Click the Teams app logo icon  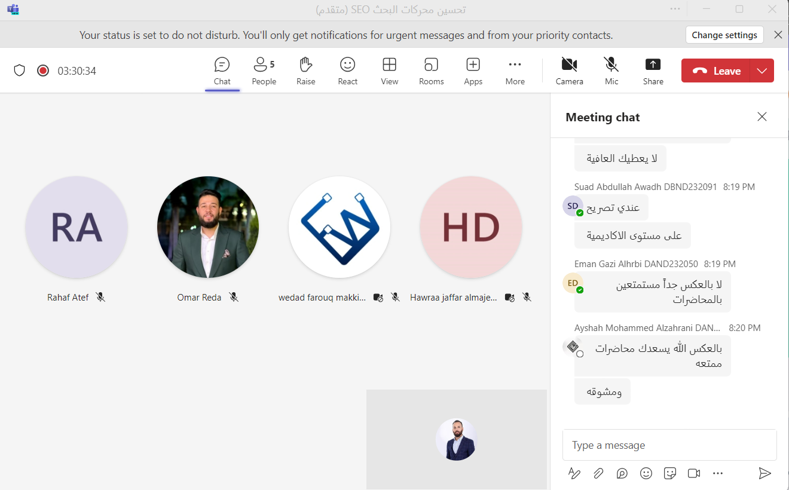[13, 9]
